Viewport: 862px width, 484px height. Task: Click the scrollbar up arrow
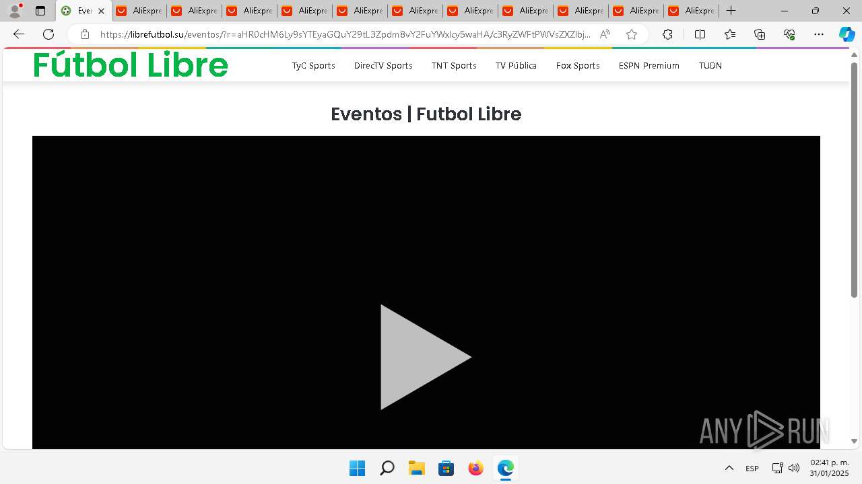click(854, 54)
